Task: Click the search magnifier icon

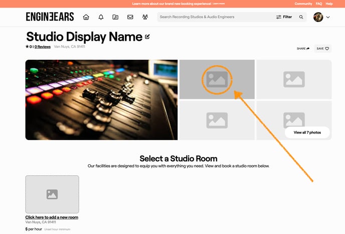Action: pos(301,17)
